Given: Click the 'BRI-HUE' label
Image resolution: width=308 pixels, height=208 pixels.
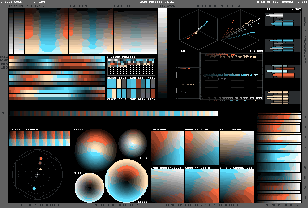Looking at the screenshot, I should 256,51.
